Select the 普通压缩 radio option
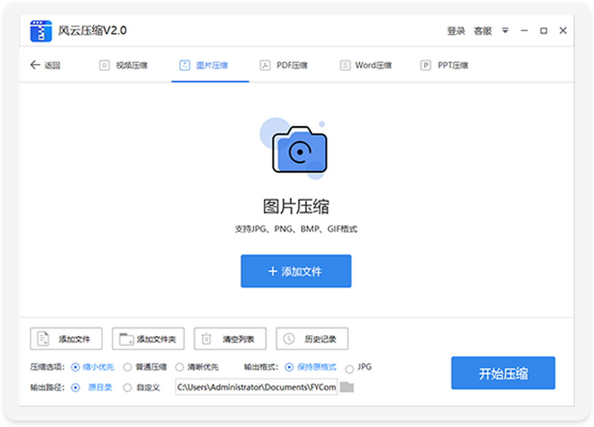Image resolution: width=594 pixels, height=427 pixels. click(127, 367)
